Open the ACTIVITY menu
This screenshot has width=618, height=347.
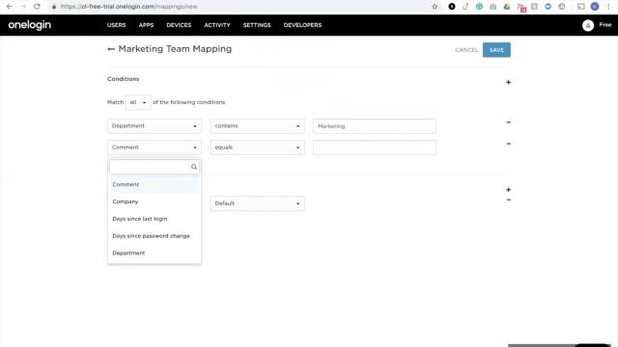(217, 25)
